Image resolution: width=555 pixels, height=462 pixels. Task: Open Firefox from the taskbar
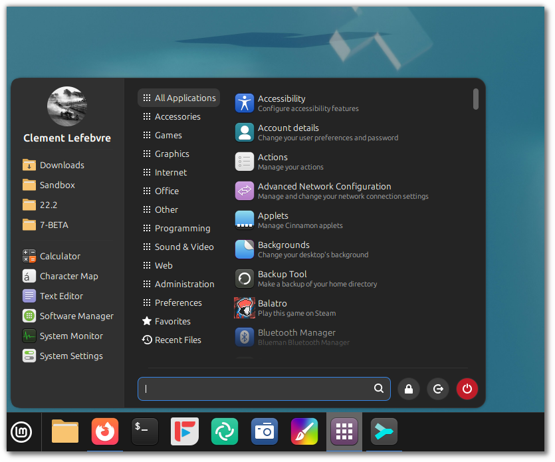click(x=105, y=431)
